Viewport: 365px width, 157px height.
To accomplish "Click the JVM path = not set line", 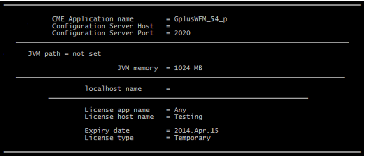I will (x=65, y=54).
